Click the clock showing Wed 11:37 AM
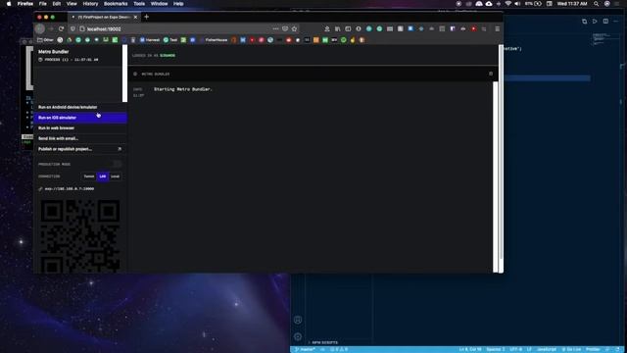The height and width of the screenshot is (353, 627). 572,4
